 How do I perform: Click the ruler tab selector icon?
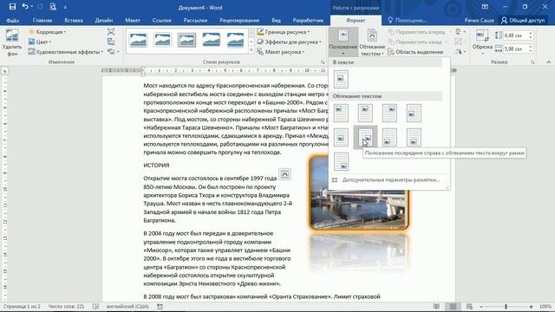click(x=4, y=71)
